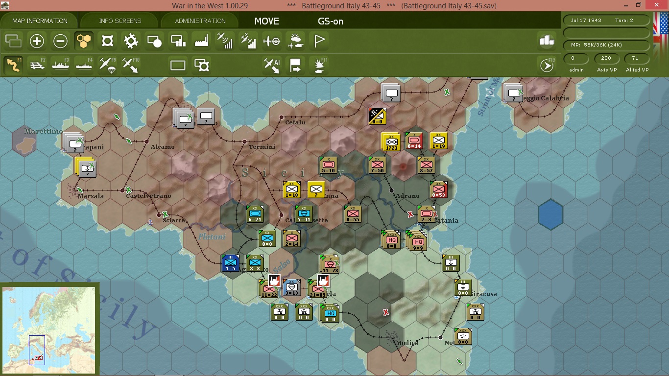Click the GS-on label

click(331, 21)
